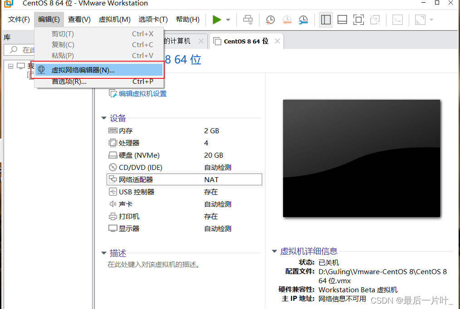Select the USB 控制器 device row
The height and width of the screenshot is (309, 460).
[x=184, y=192]
